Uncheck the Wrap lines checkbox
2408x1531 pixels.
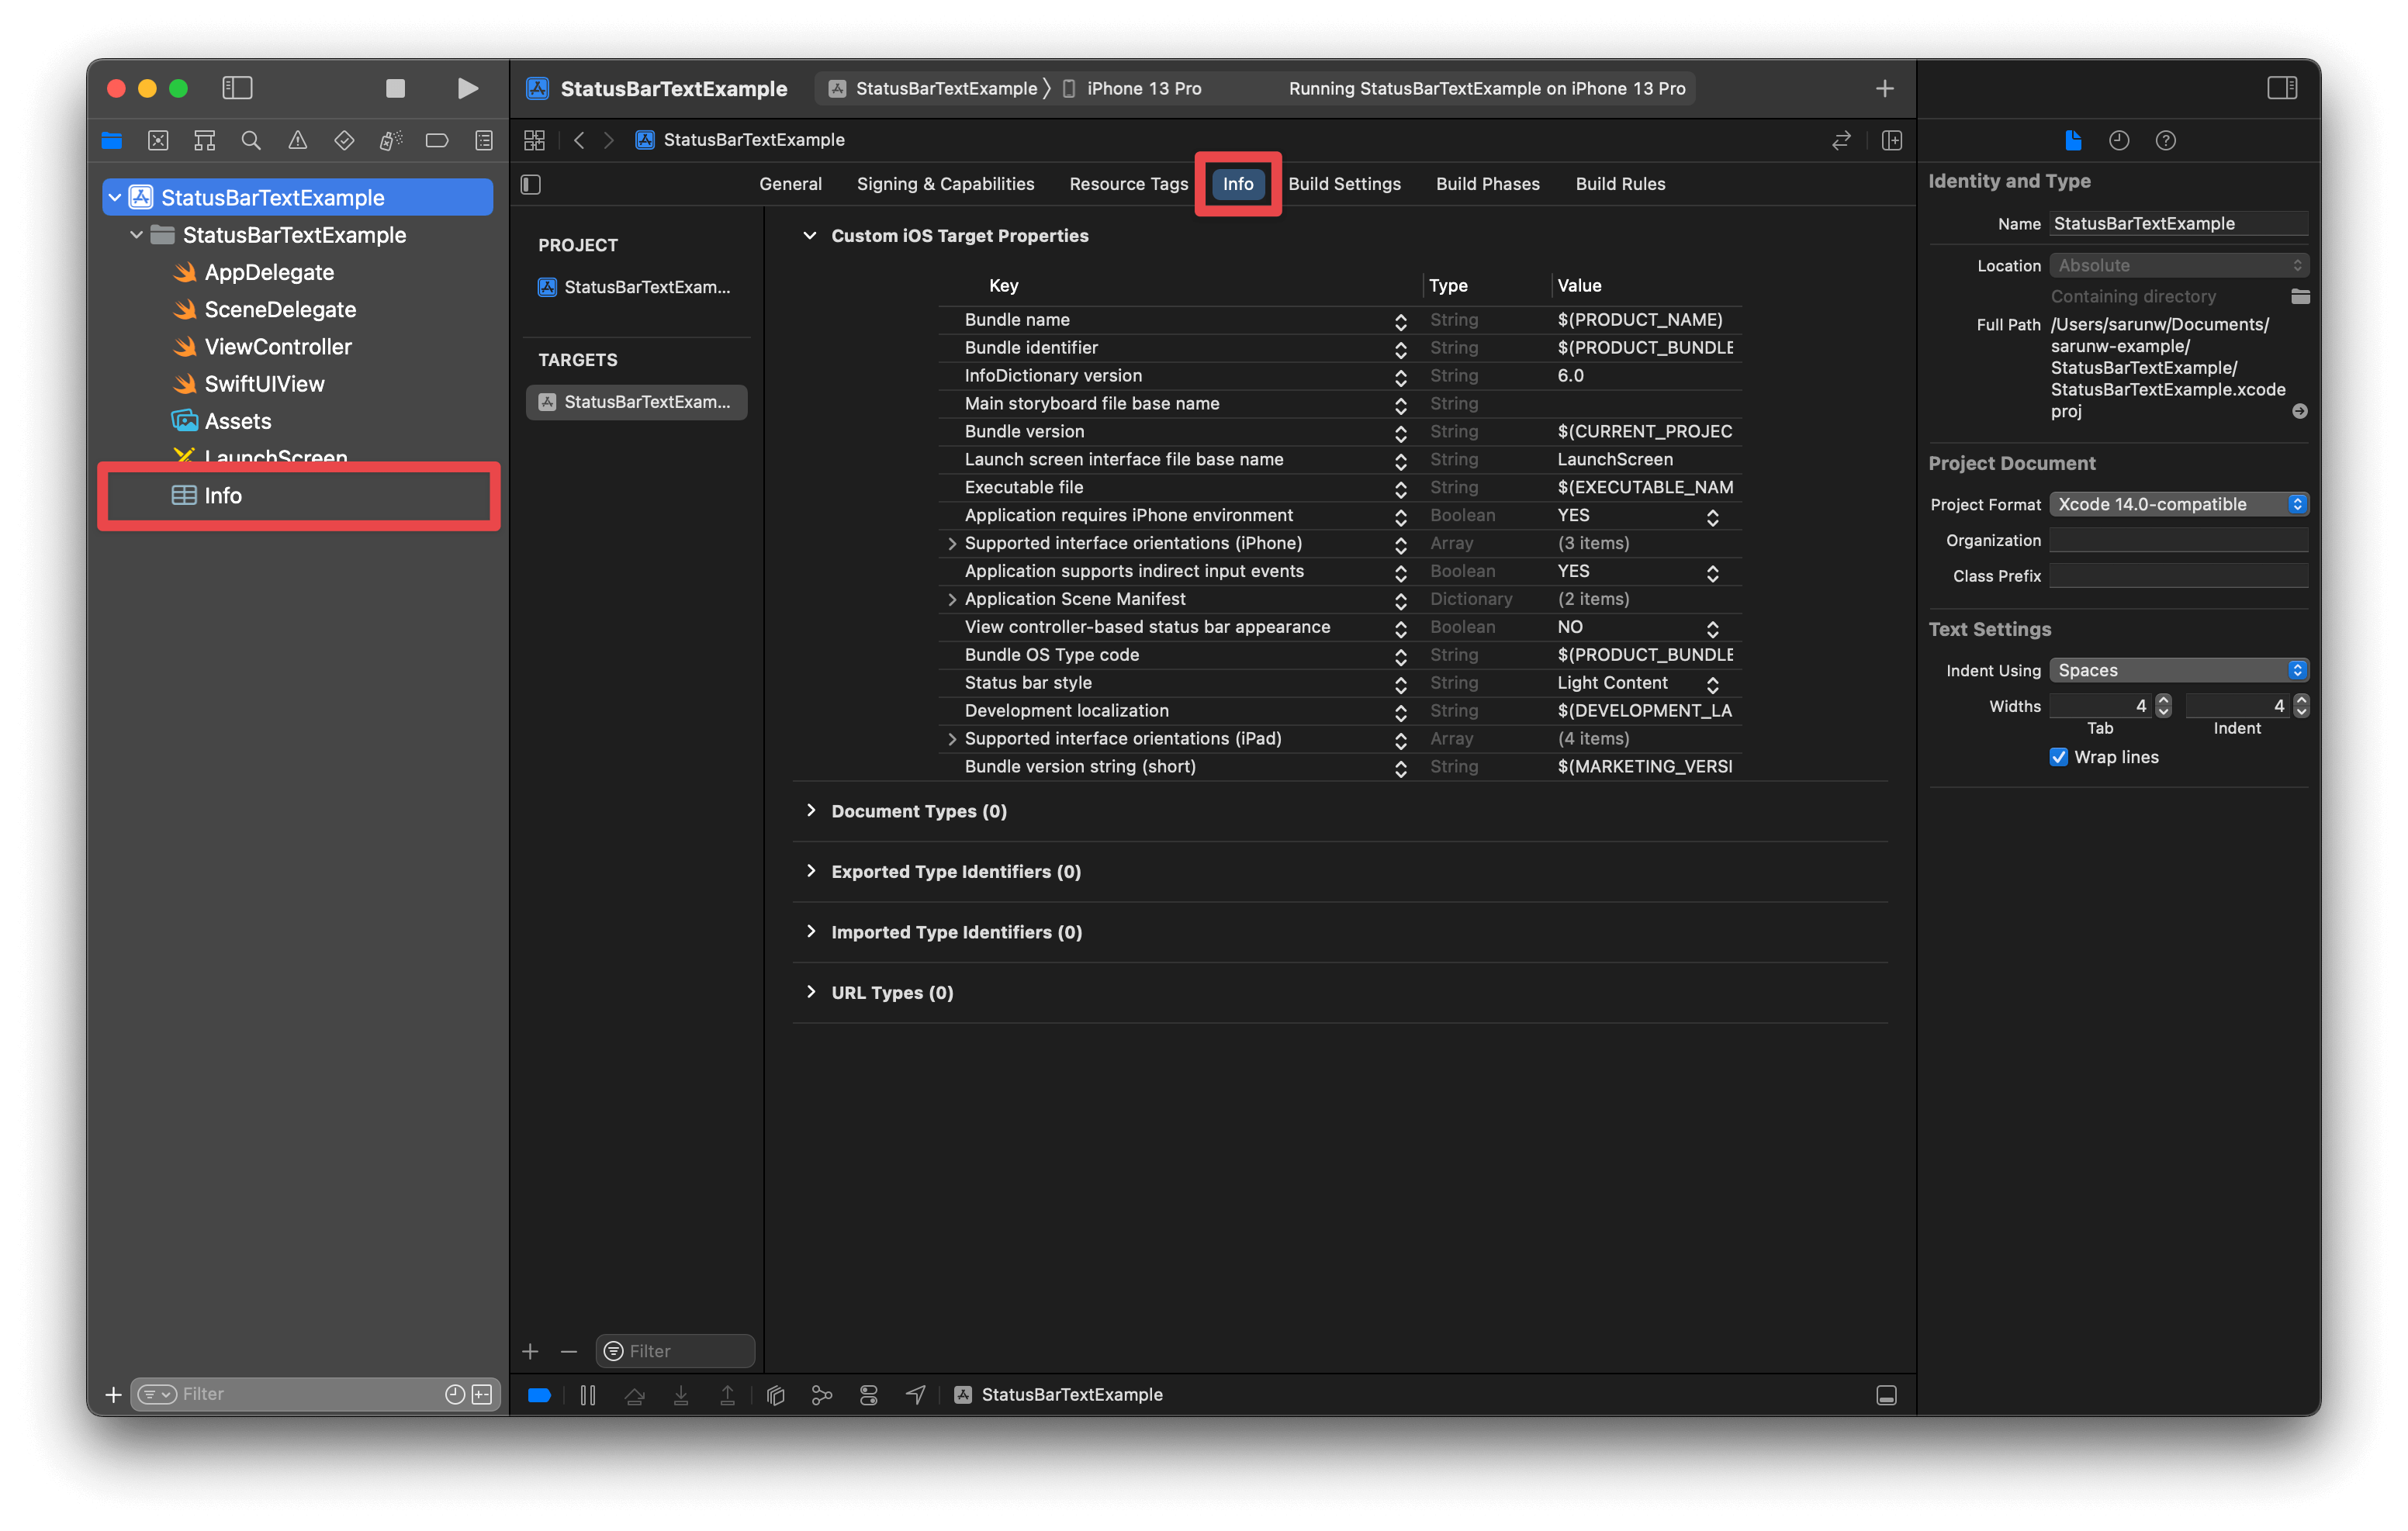point(2059,757)
